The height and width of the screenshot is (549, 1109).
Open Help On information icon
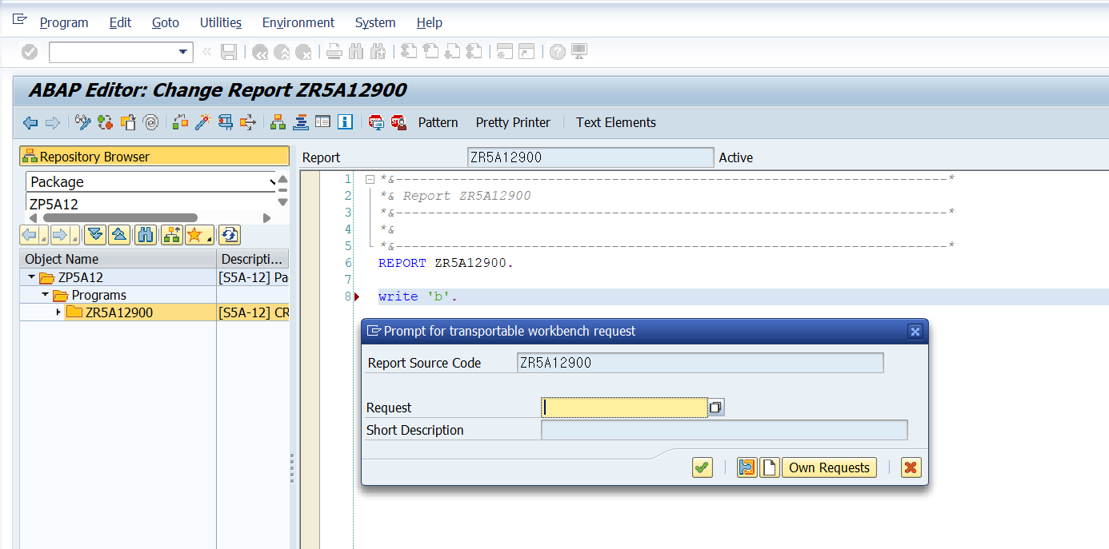coord(345,122)
